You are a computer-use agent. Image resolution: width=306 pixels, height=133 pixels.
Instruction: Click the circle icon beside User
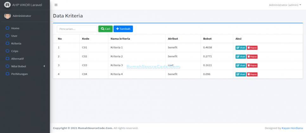(7, 36)
